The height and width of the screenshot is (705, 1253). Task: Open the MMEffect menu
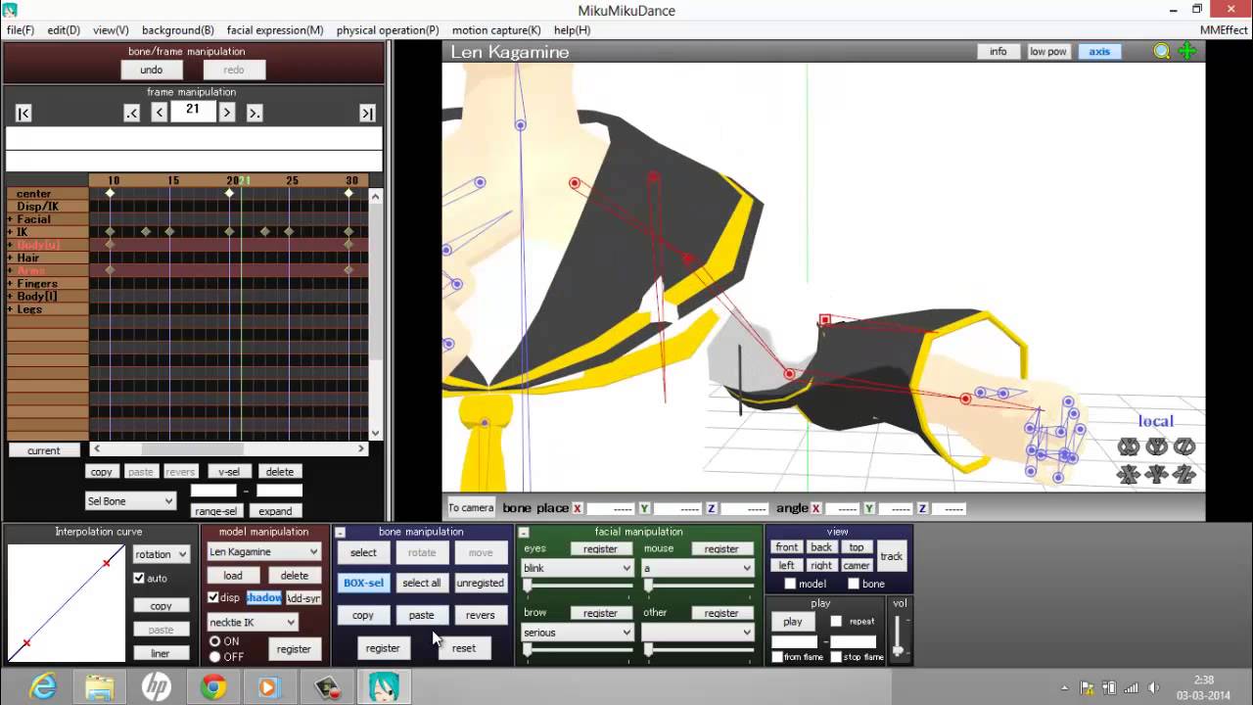pyautogui.click(x=1224, y=30)
